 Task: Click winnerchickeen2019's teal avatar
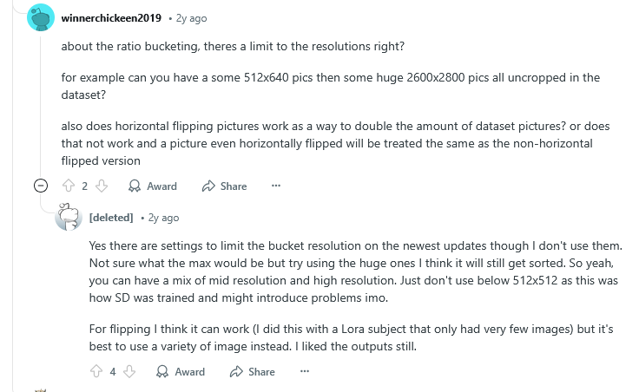41,17
